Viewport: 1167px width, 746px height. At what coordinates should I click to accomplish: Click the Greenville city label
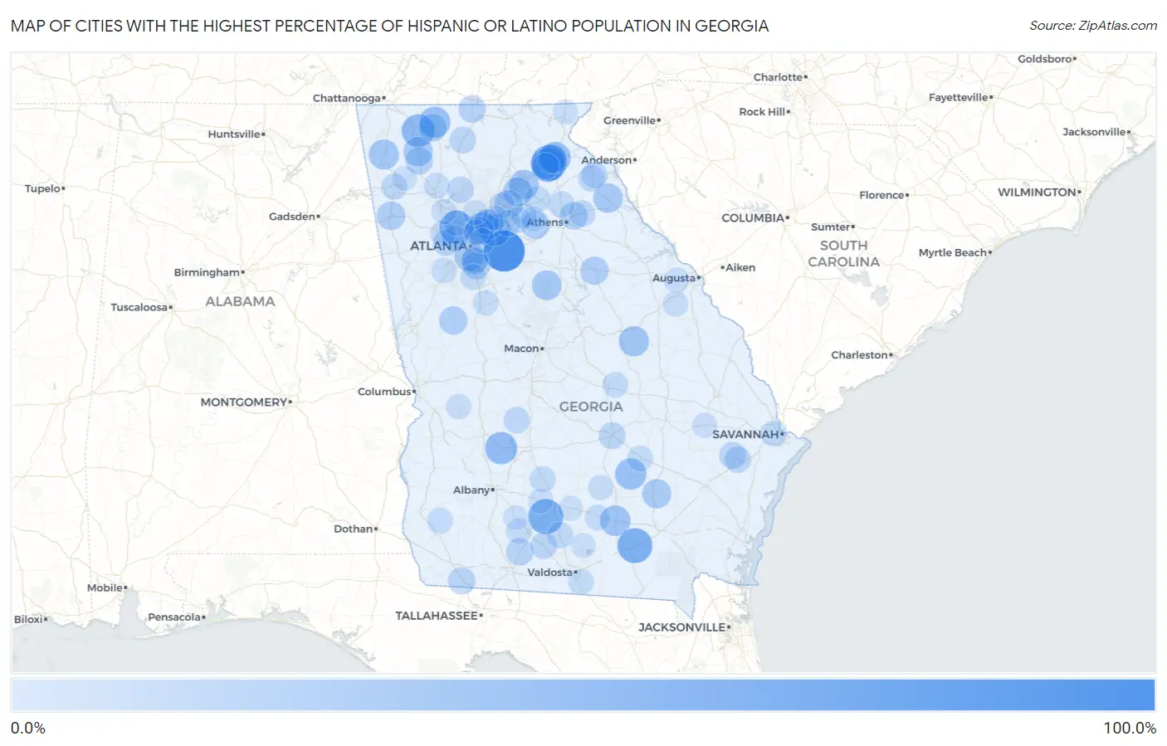point(630,120)
